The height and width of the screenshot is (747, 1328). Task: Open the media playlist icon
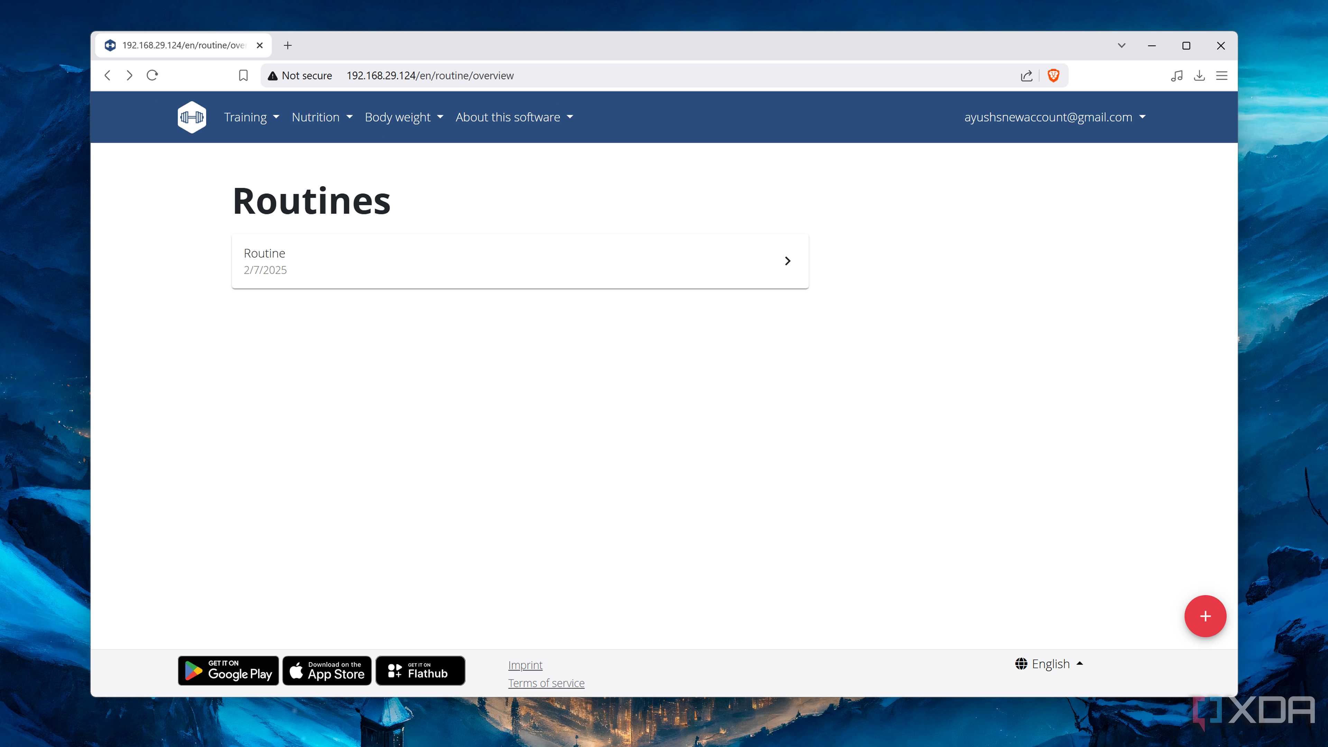(1177, 75)
